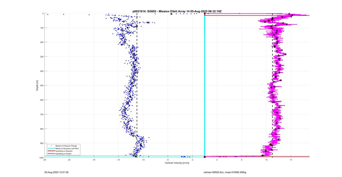This screenshot has height=177, width=342.
Task: Click the depth tick label "400"
Action: 42,71
